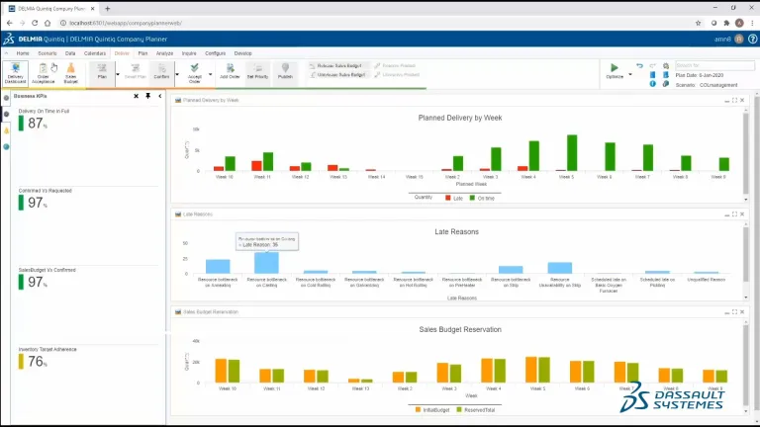The height and width of the screenshot is (427, 760).
Task: Close the Business KPIs panel
Action: pyautogui.click(x=137, y=96)
